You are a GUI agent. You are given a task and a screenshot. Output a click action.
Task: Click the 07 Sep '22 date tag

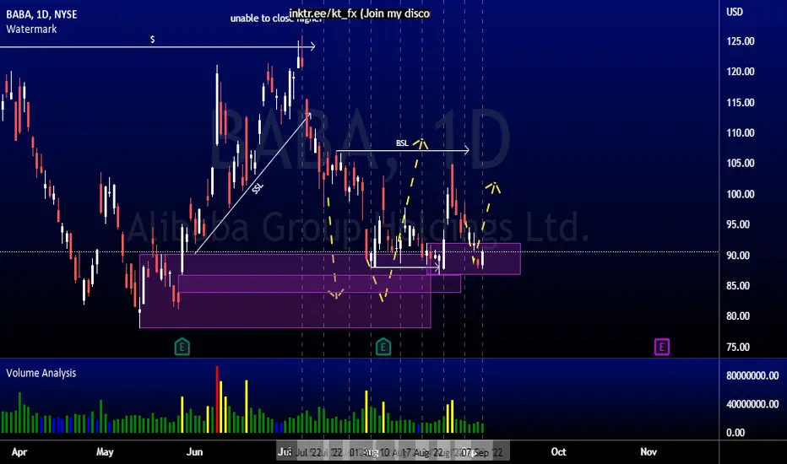(x=482, y=452)
